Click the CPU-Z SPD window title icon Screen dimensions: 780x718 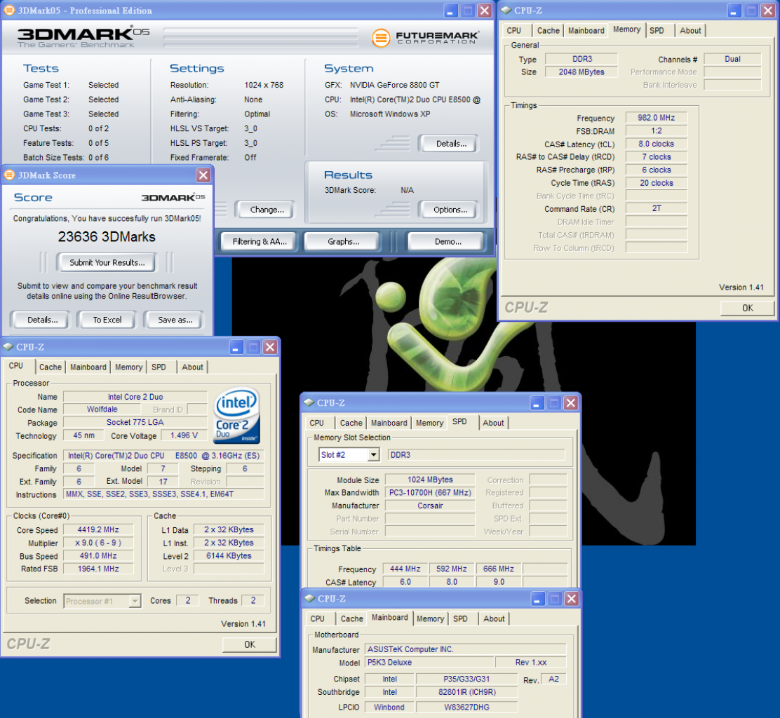tap(309, 402)
